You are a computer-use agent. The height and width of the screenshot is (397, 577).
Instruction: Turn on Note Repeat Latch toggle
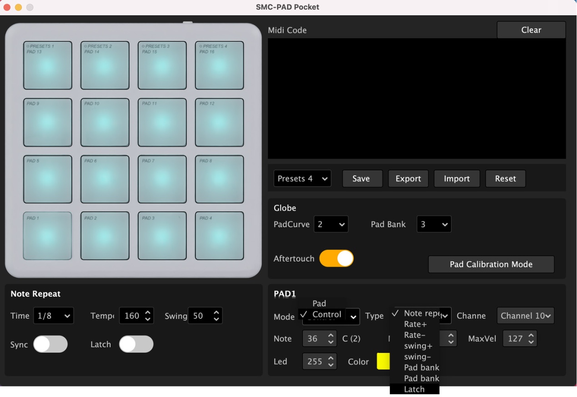(x=136, y=344)
